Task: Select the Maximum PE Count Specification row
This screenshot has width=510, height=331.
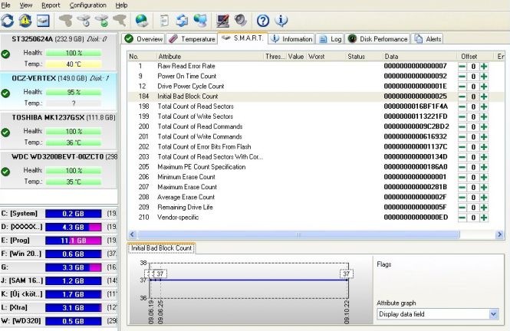Action: [x=315, y=167]
